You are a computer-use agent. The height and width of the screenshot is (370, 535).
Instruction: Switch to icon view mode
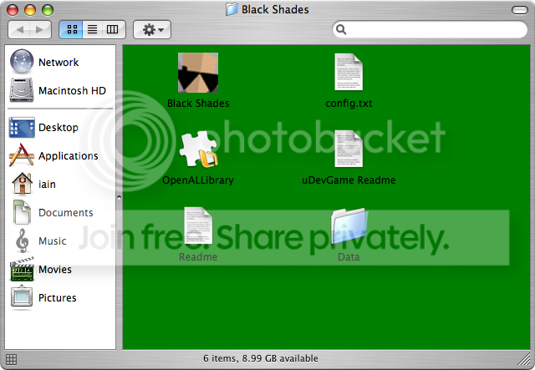coord(72,29)
